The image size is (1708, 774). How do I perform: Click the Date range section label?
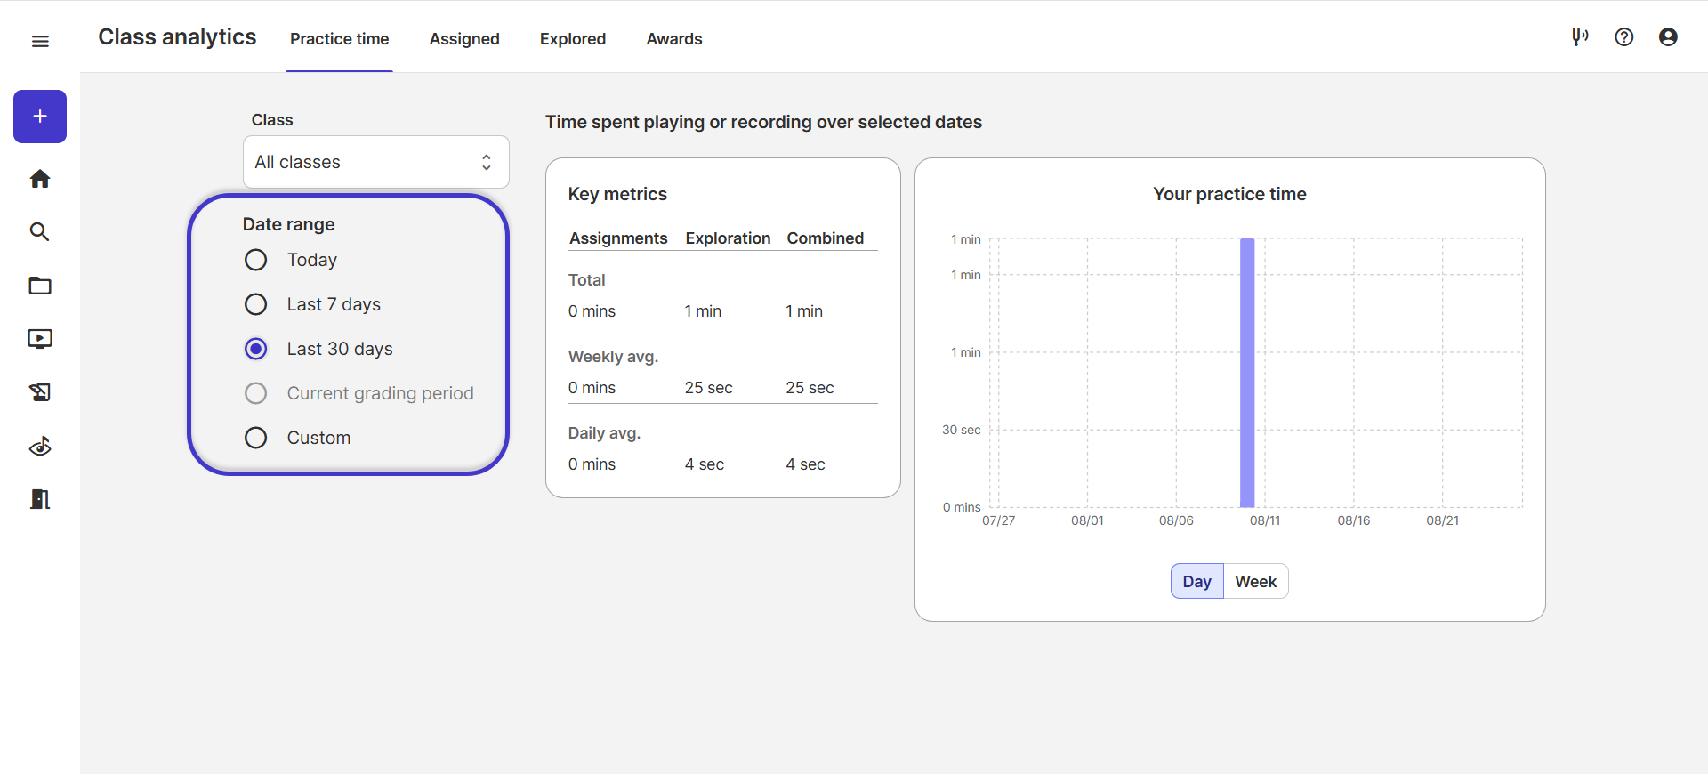coord(289,224)
